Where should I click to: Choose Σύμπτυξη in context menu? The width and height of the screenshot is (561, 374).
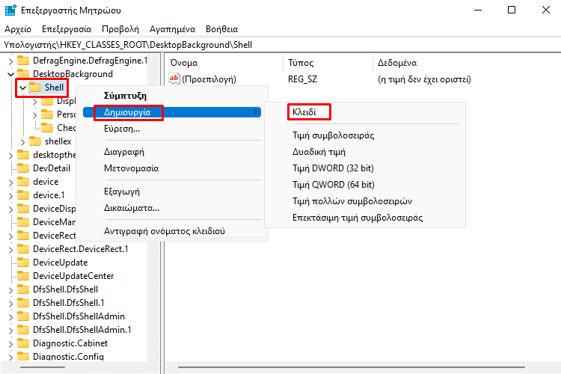coord(172,96)
